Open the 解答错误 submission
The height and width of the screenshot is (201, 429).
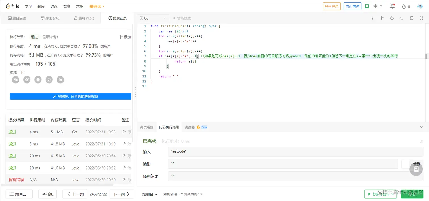point(16,180)
